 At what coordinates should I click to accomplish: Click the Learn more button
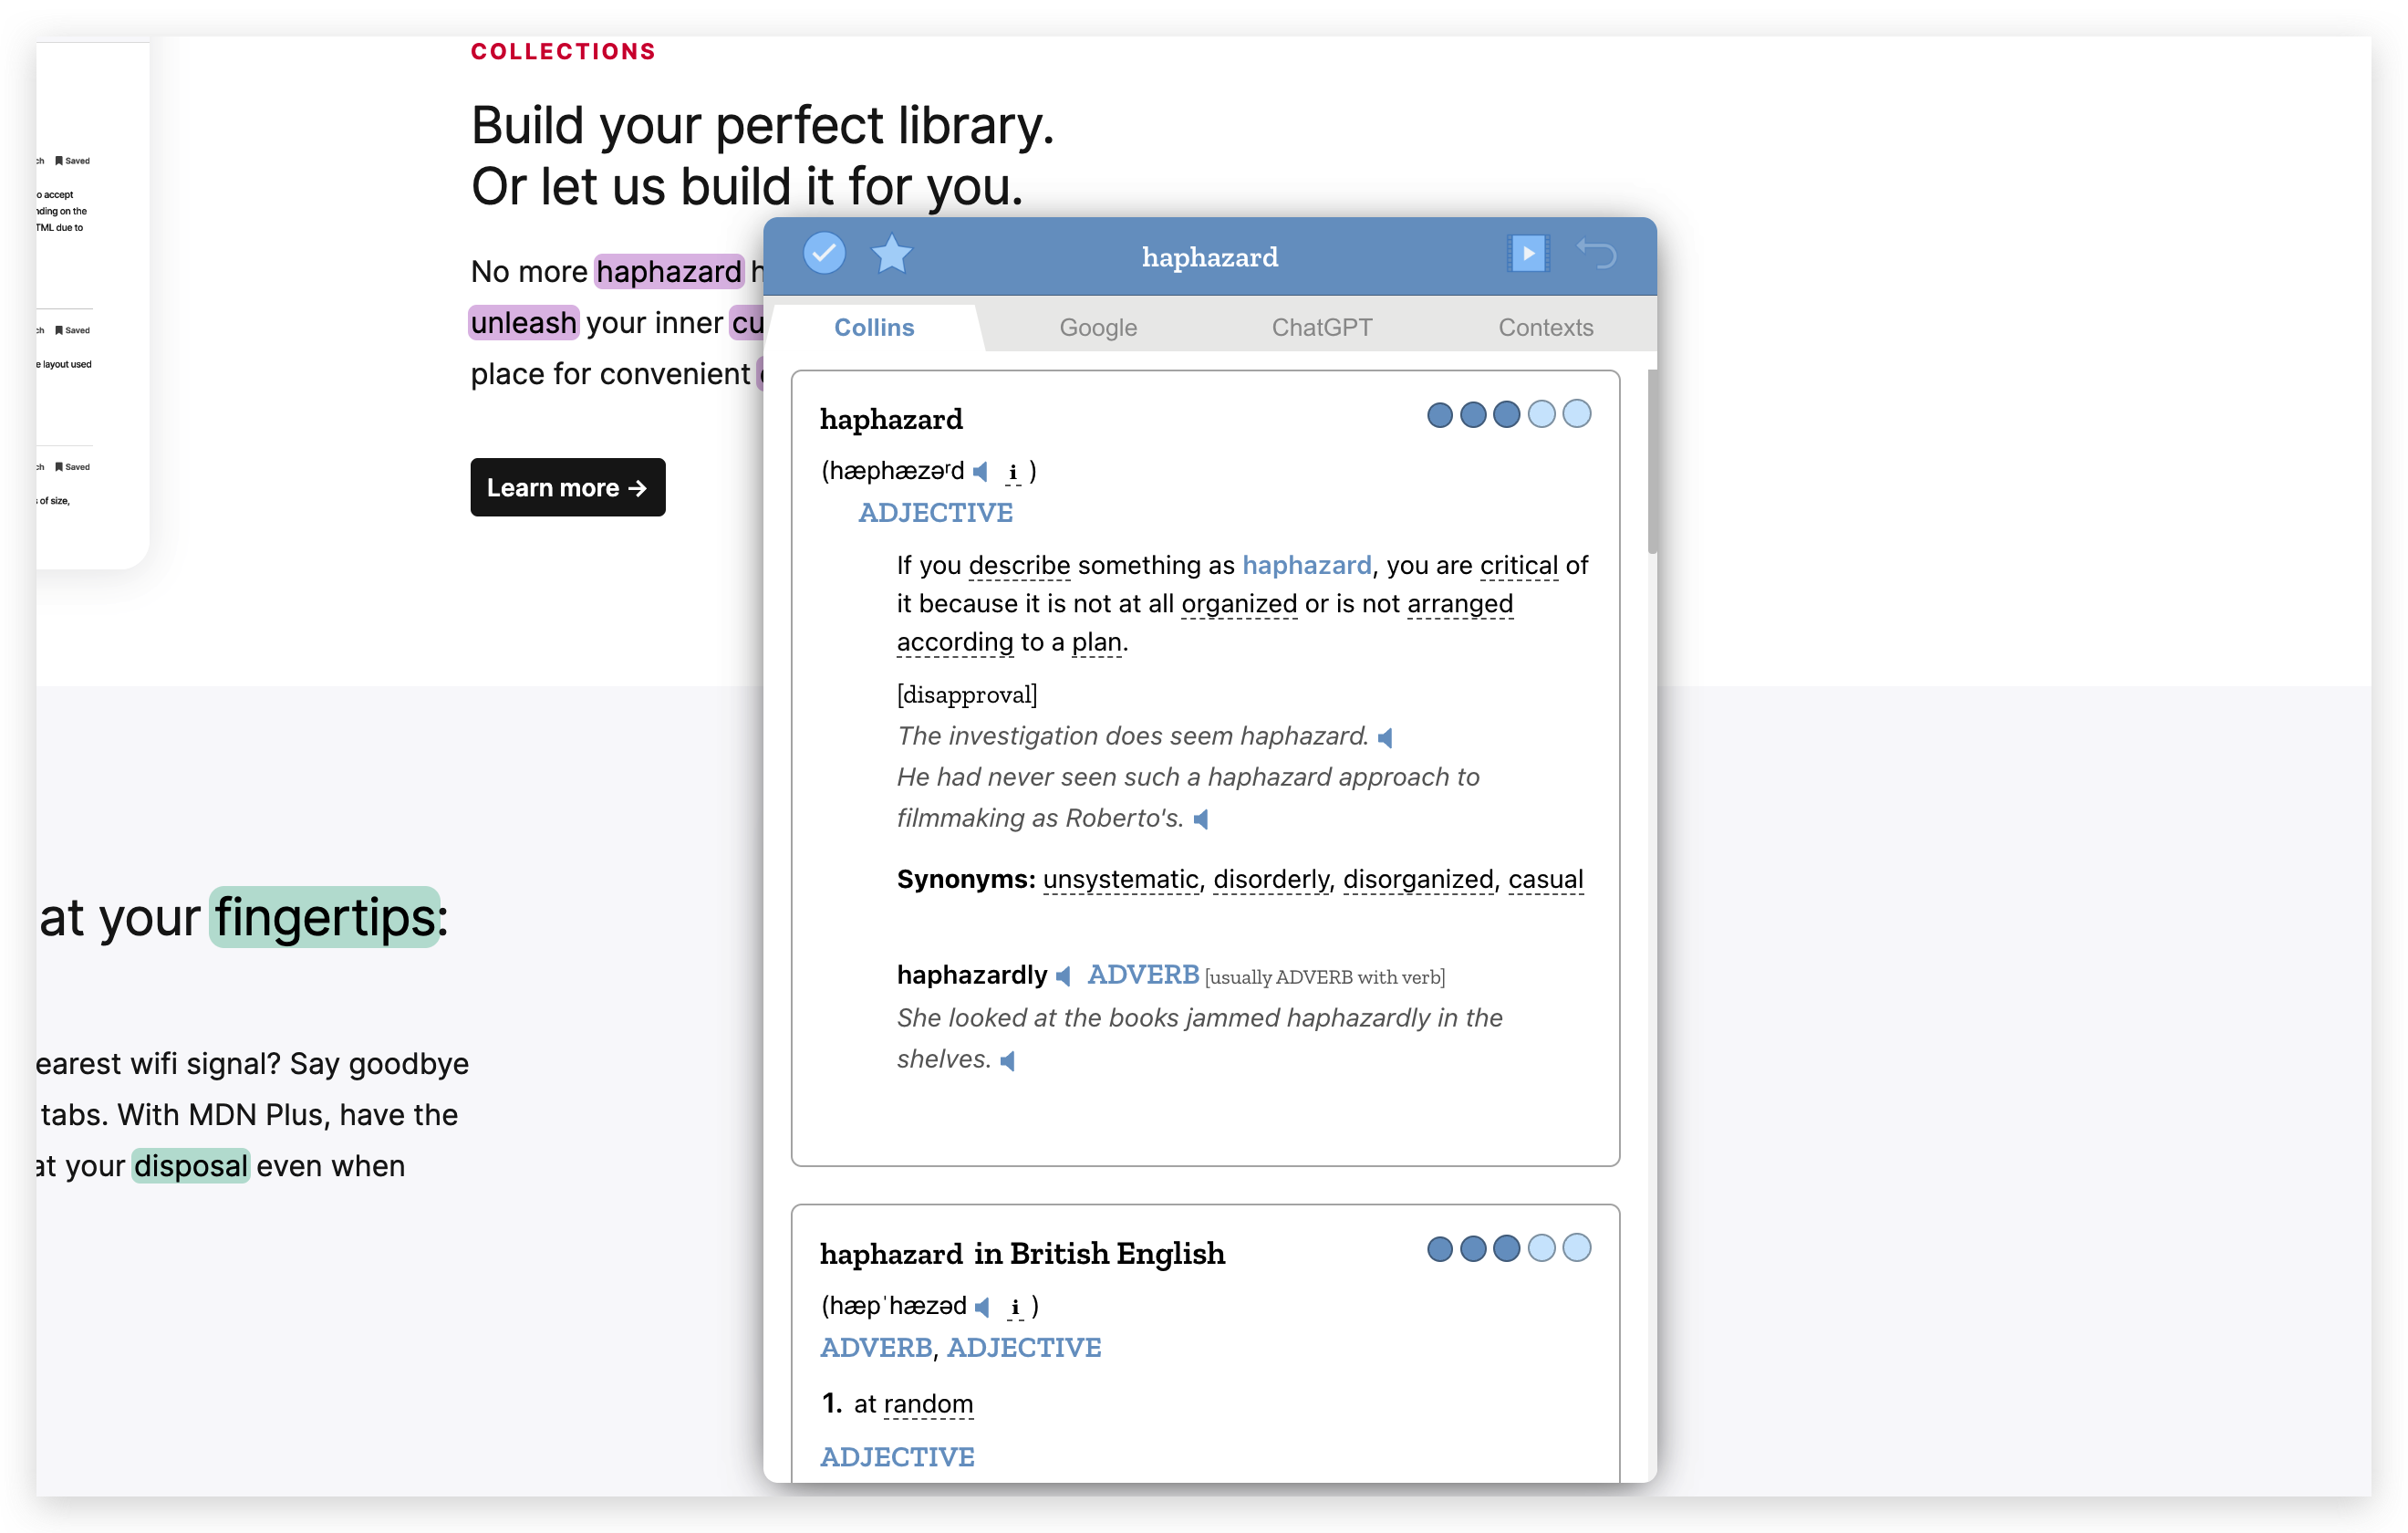point(567,487)
